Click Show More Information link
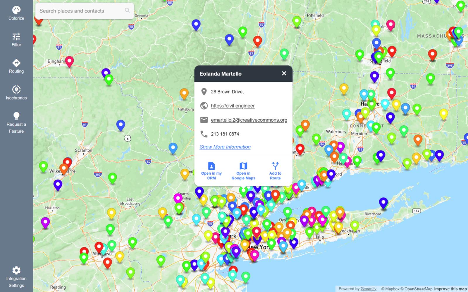 [225, 147]
